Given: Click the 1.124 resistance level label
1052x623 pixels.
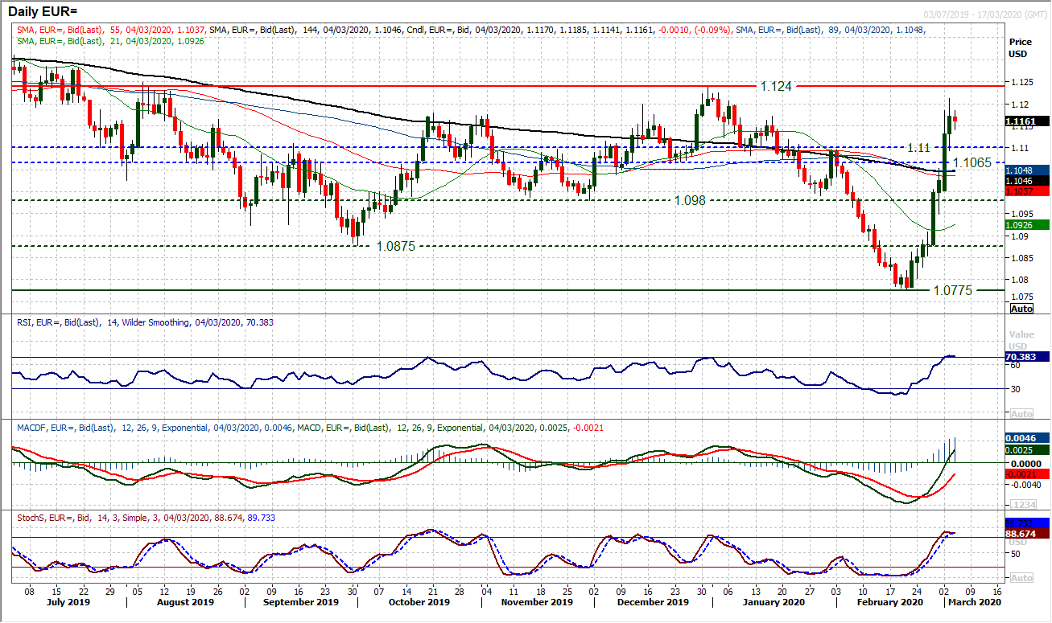Looking at the screenshot, I should click(x=777, y=85).
